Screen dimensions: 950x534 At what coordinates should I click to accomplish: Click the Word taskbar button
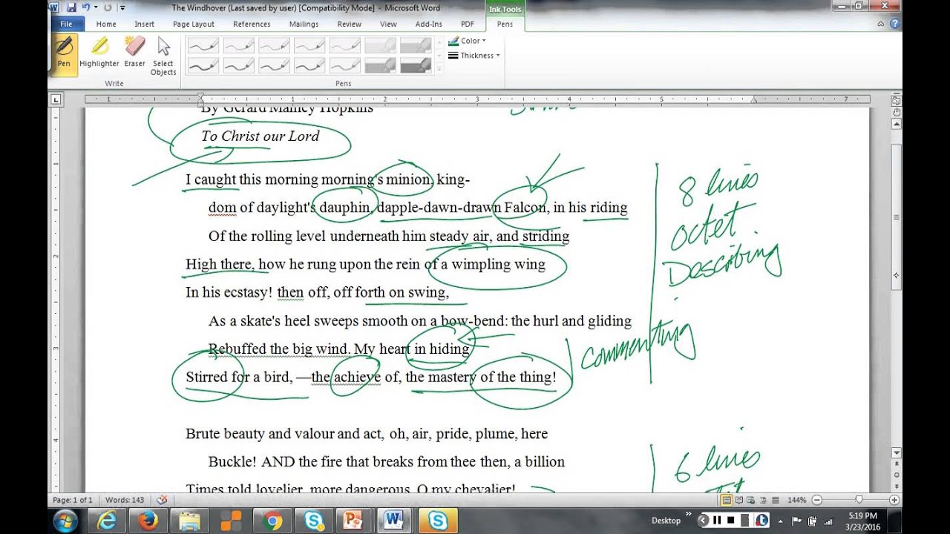396,521
